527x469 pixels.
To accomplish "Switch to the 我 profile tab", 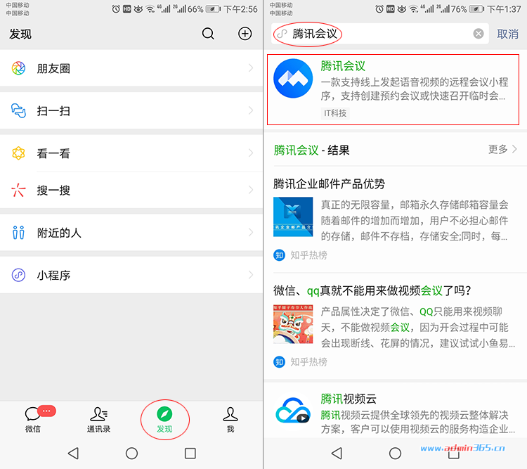I will click(230, 420).
